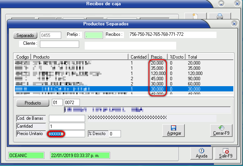The width and height of the screenshot is (243, 166).
Task: Click the Agregar save button
Action: [174, 130]
